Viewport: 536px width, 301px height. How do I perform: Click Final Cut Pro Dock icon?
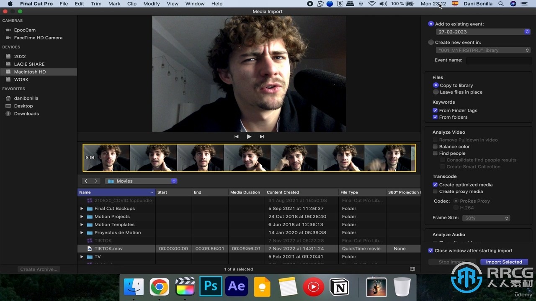pos(185,287)
